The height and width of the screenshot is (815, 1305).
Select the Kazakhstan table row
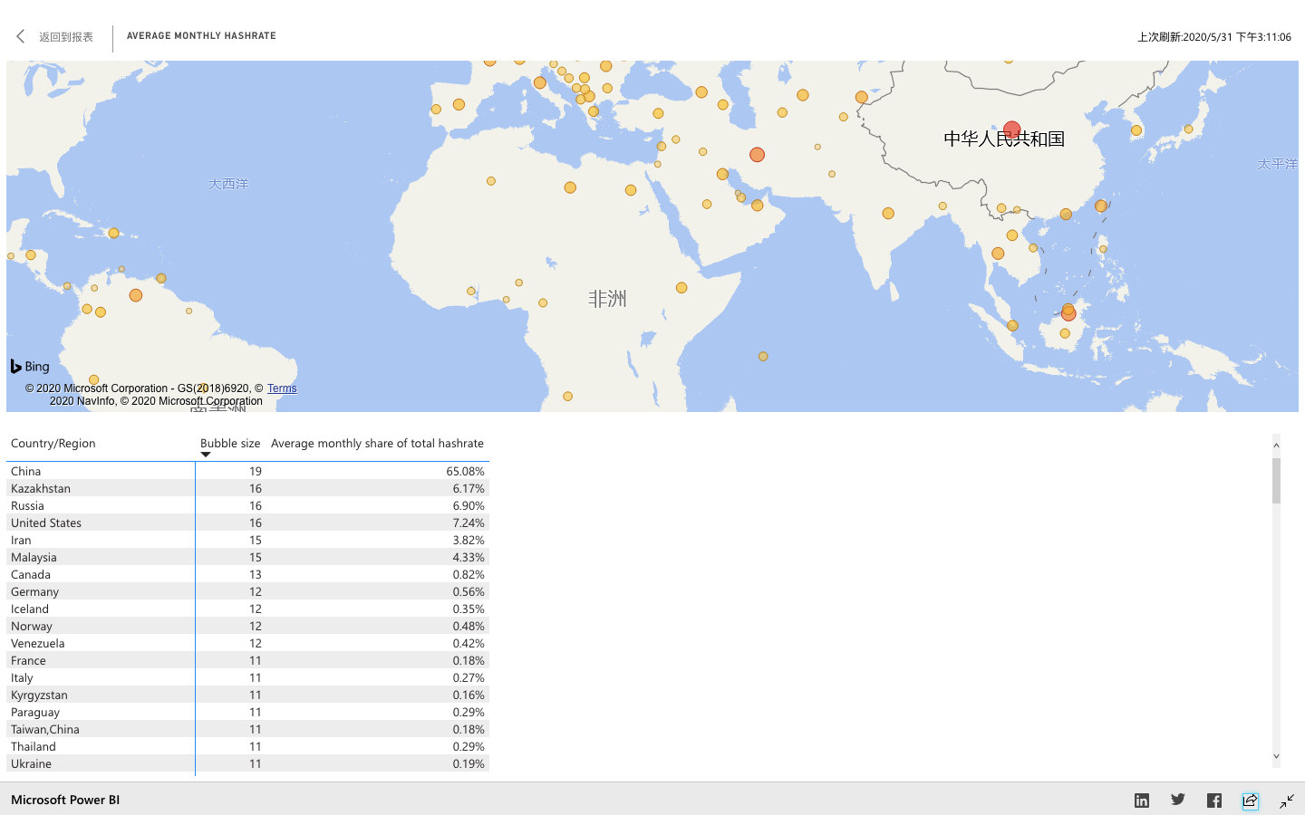tap(247, 488)
